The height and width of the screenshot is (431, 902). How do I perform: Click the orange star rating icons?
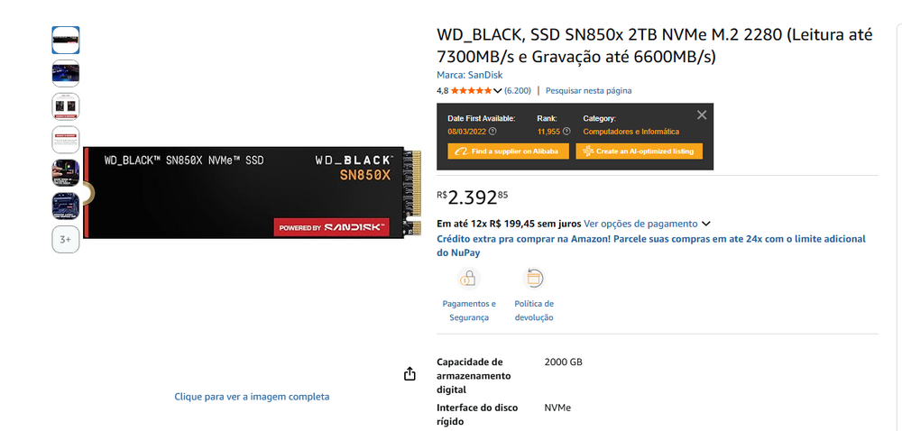pos(471,91)
